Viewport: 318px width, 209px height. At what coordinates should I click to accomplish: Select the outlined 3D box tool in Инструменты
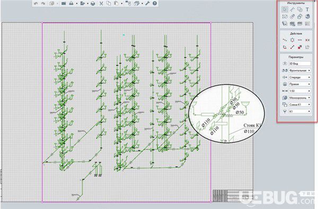pos(300,16)
